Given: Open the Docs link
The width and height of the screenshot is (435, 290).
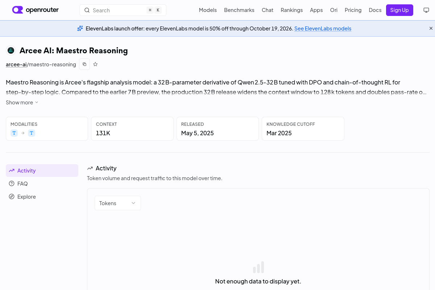Looking at the screenshot, I should pyautogui.click(x=375, y=10).
